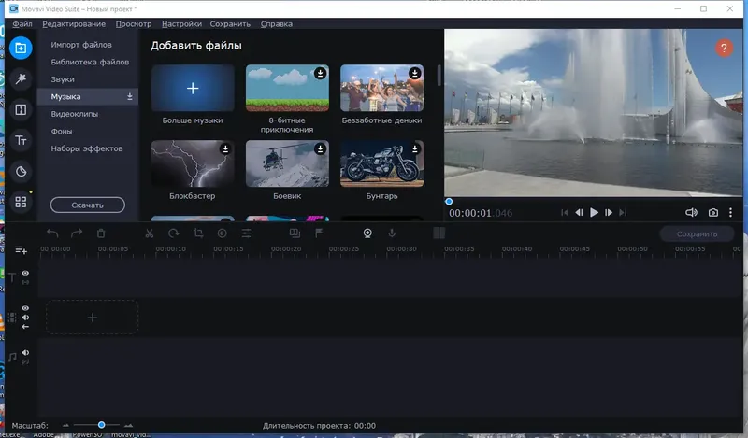Mute the video track audio
The width and height of the screenshot is (748, 438).
25,318
